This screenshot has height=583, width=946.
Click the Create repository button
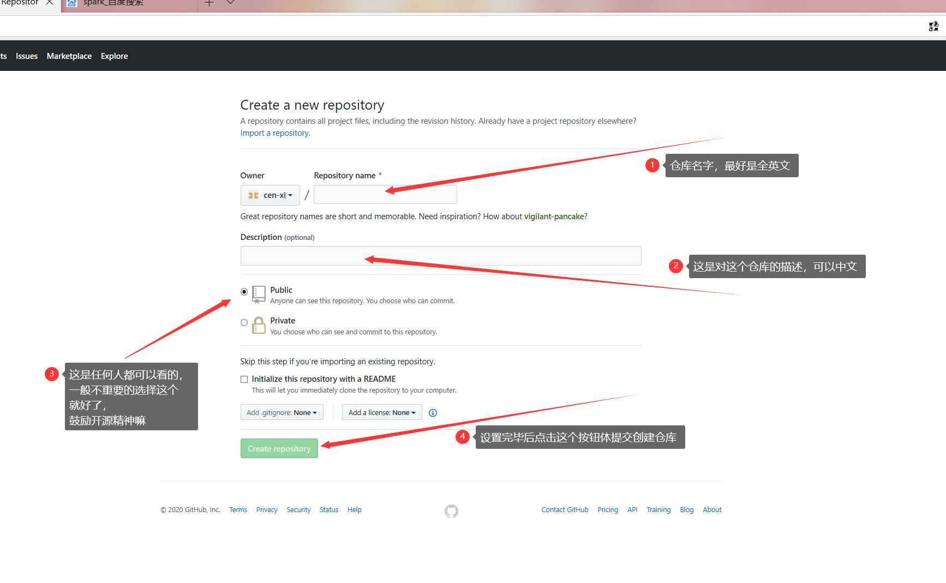click(279, 448)
